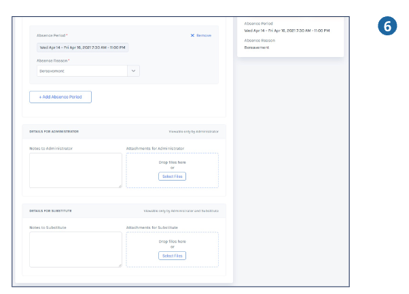The height and width of the screenshot is (294, 409).
Task: Click the Remove link for the absence period
Action: 204,35
